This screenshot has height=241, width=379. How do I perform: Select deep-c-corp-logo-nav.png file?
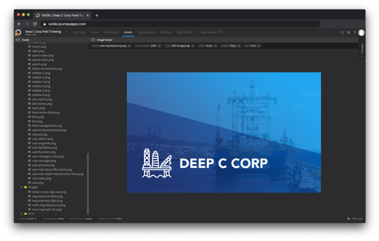tap(49, 192)
